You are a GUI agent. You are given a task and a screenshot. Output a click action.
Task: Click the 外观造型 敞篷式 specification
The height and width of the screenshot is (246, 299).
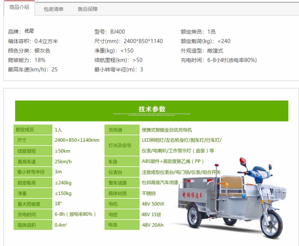click(x=202, y=51)
